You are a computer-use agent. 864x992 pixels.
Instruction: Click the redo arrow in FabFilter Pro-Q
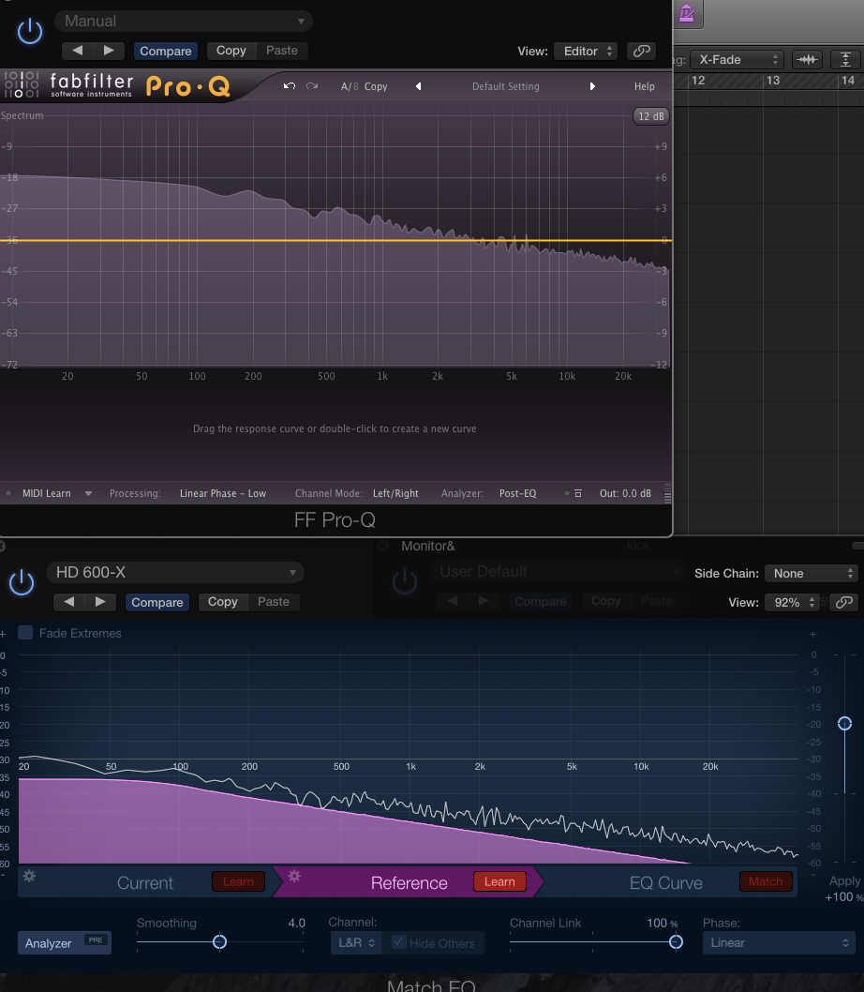tap(312, 86)
